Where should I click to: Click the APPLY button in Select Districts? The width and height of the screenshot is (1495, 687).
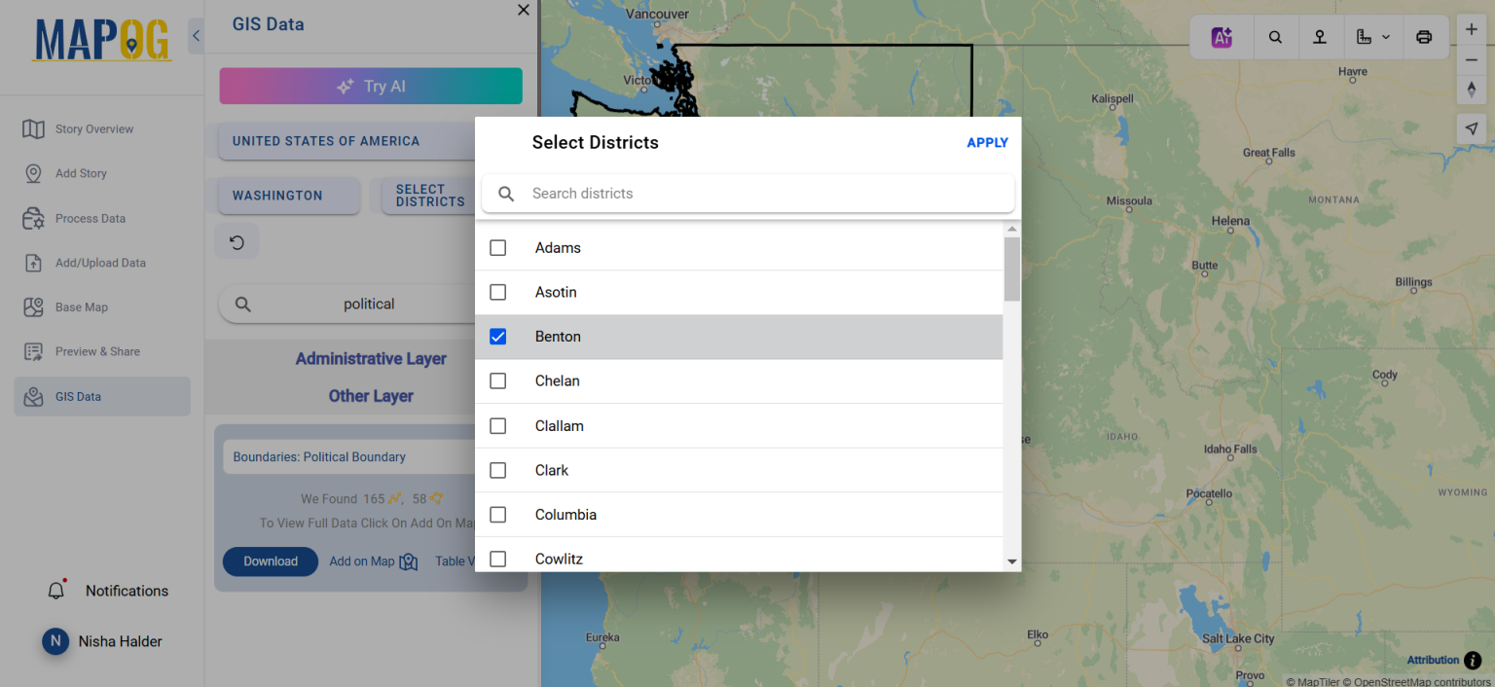point(987,142)
